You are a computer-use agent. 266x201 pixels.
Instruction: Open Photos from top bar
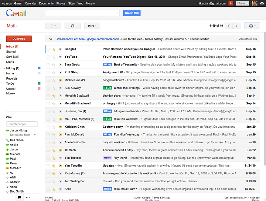tap(61, 3)
